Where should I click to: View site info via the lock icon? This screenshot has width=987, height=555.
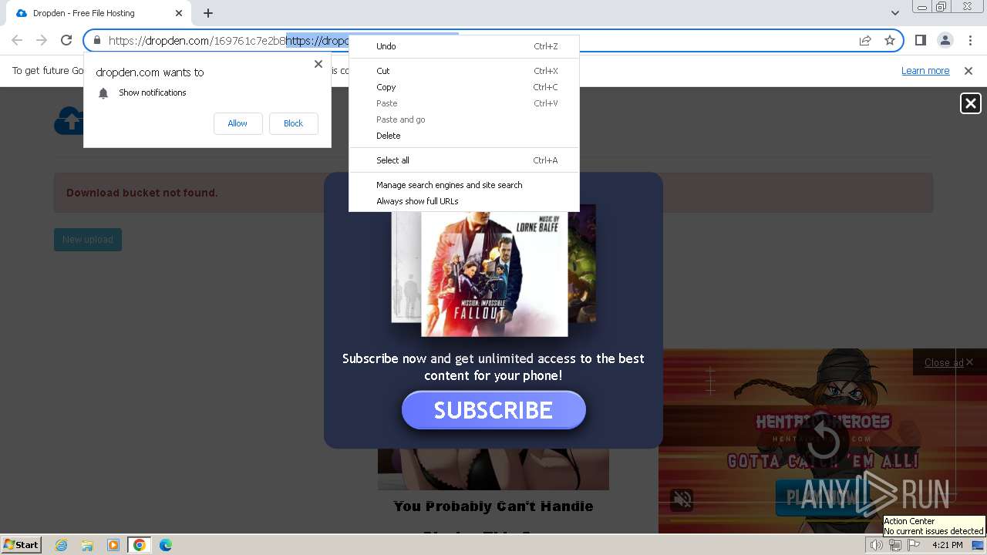[x=96, y=41]
